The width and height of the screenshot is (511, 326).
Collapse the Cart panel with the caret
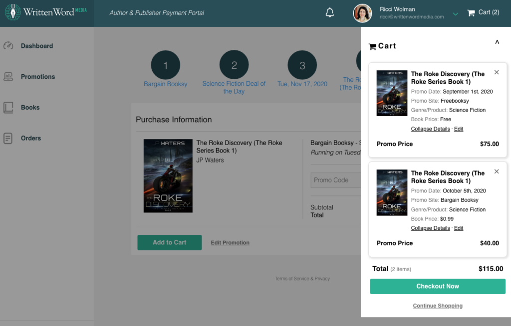tap(497, 42)
